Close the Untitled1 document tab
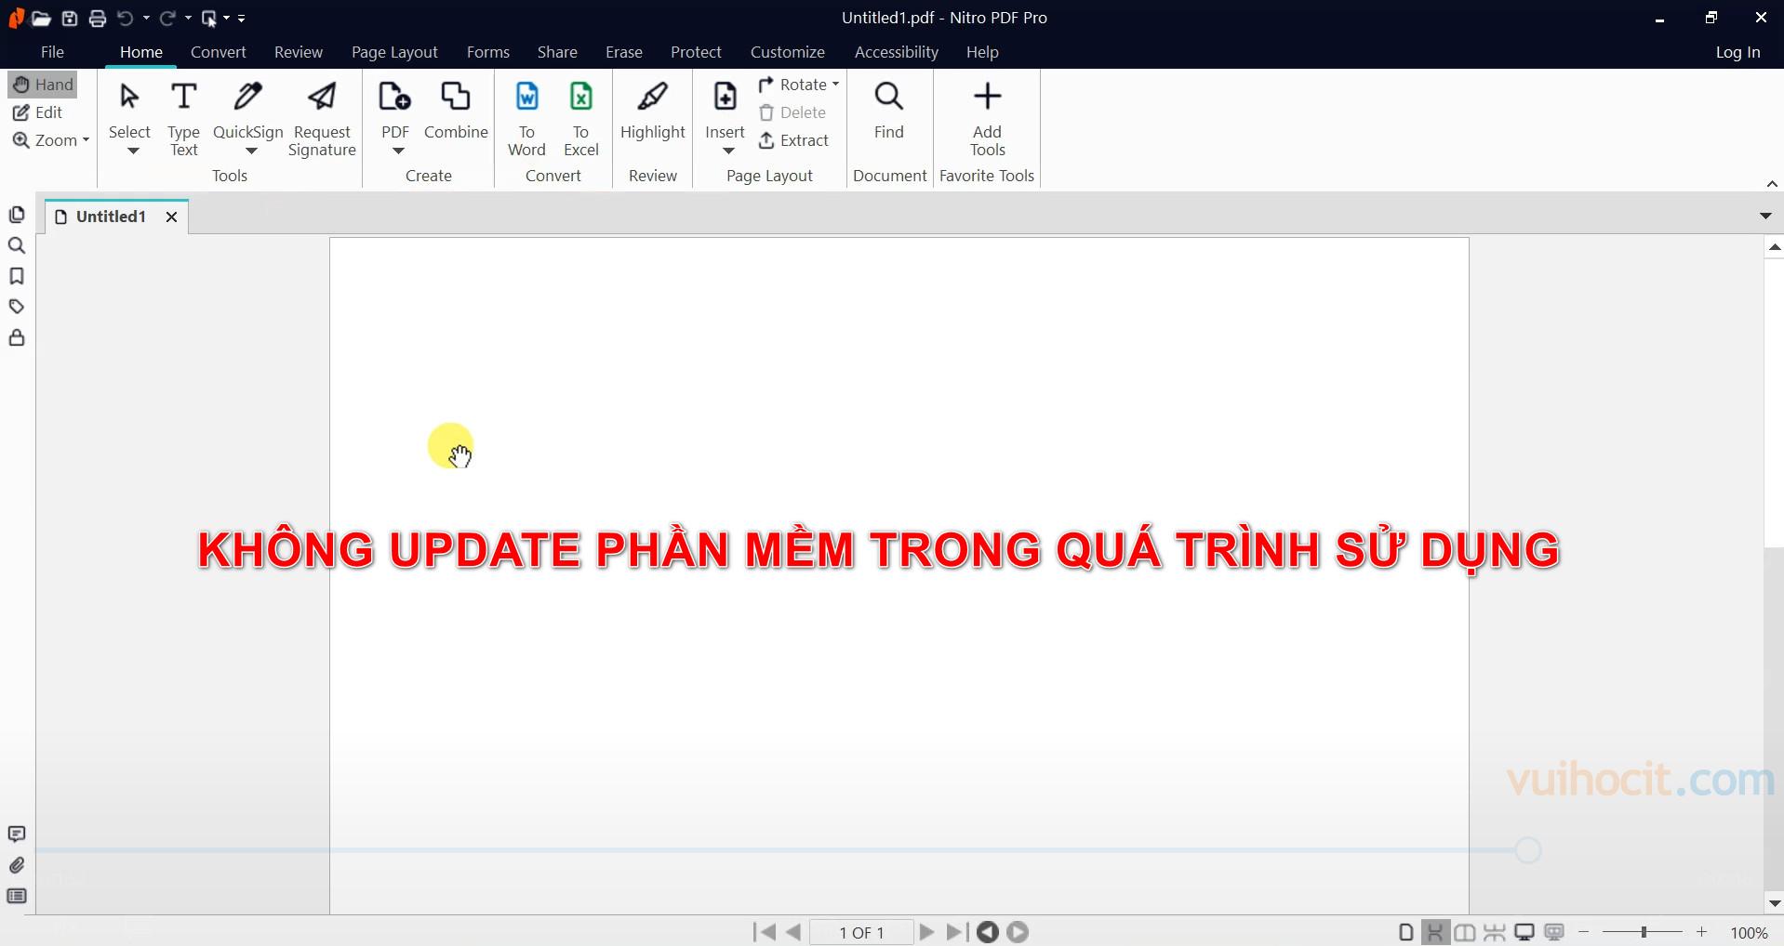Screen dimensions: 1784x946 point(171,217)
